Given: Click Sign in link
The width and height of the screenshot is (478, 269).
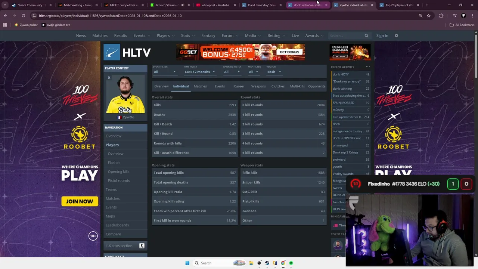Looking at the screenshot, I should [x=382, y=35].
